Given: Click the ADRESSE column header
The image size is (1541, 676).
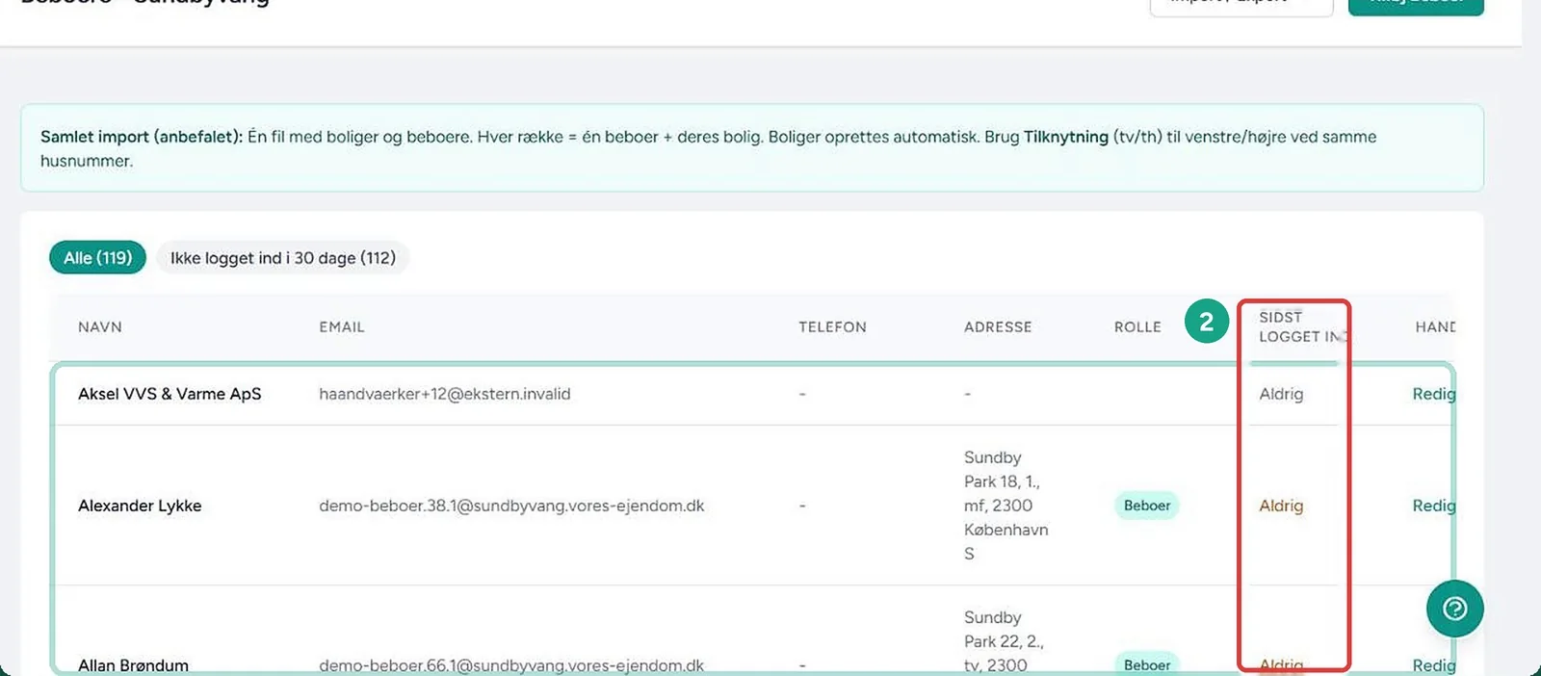Looking at the screenshot, I should coord(998,327).
